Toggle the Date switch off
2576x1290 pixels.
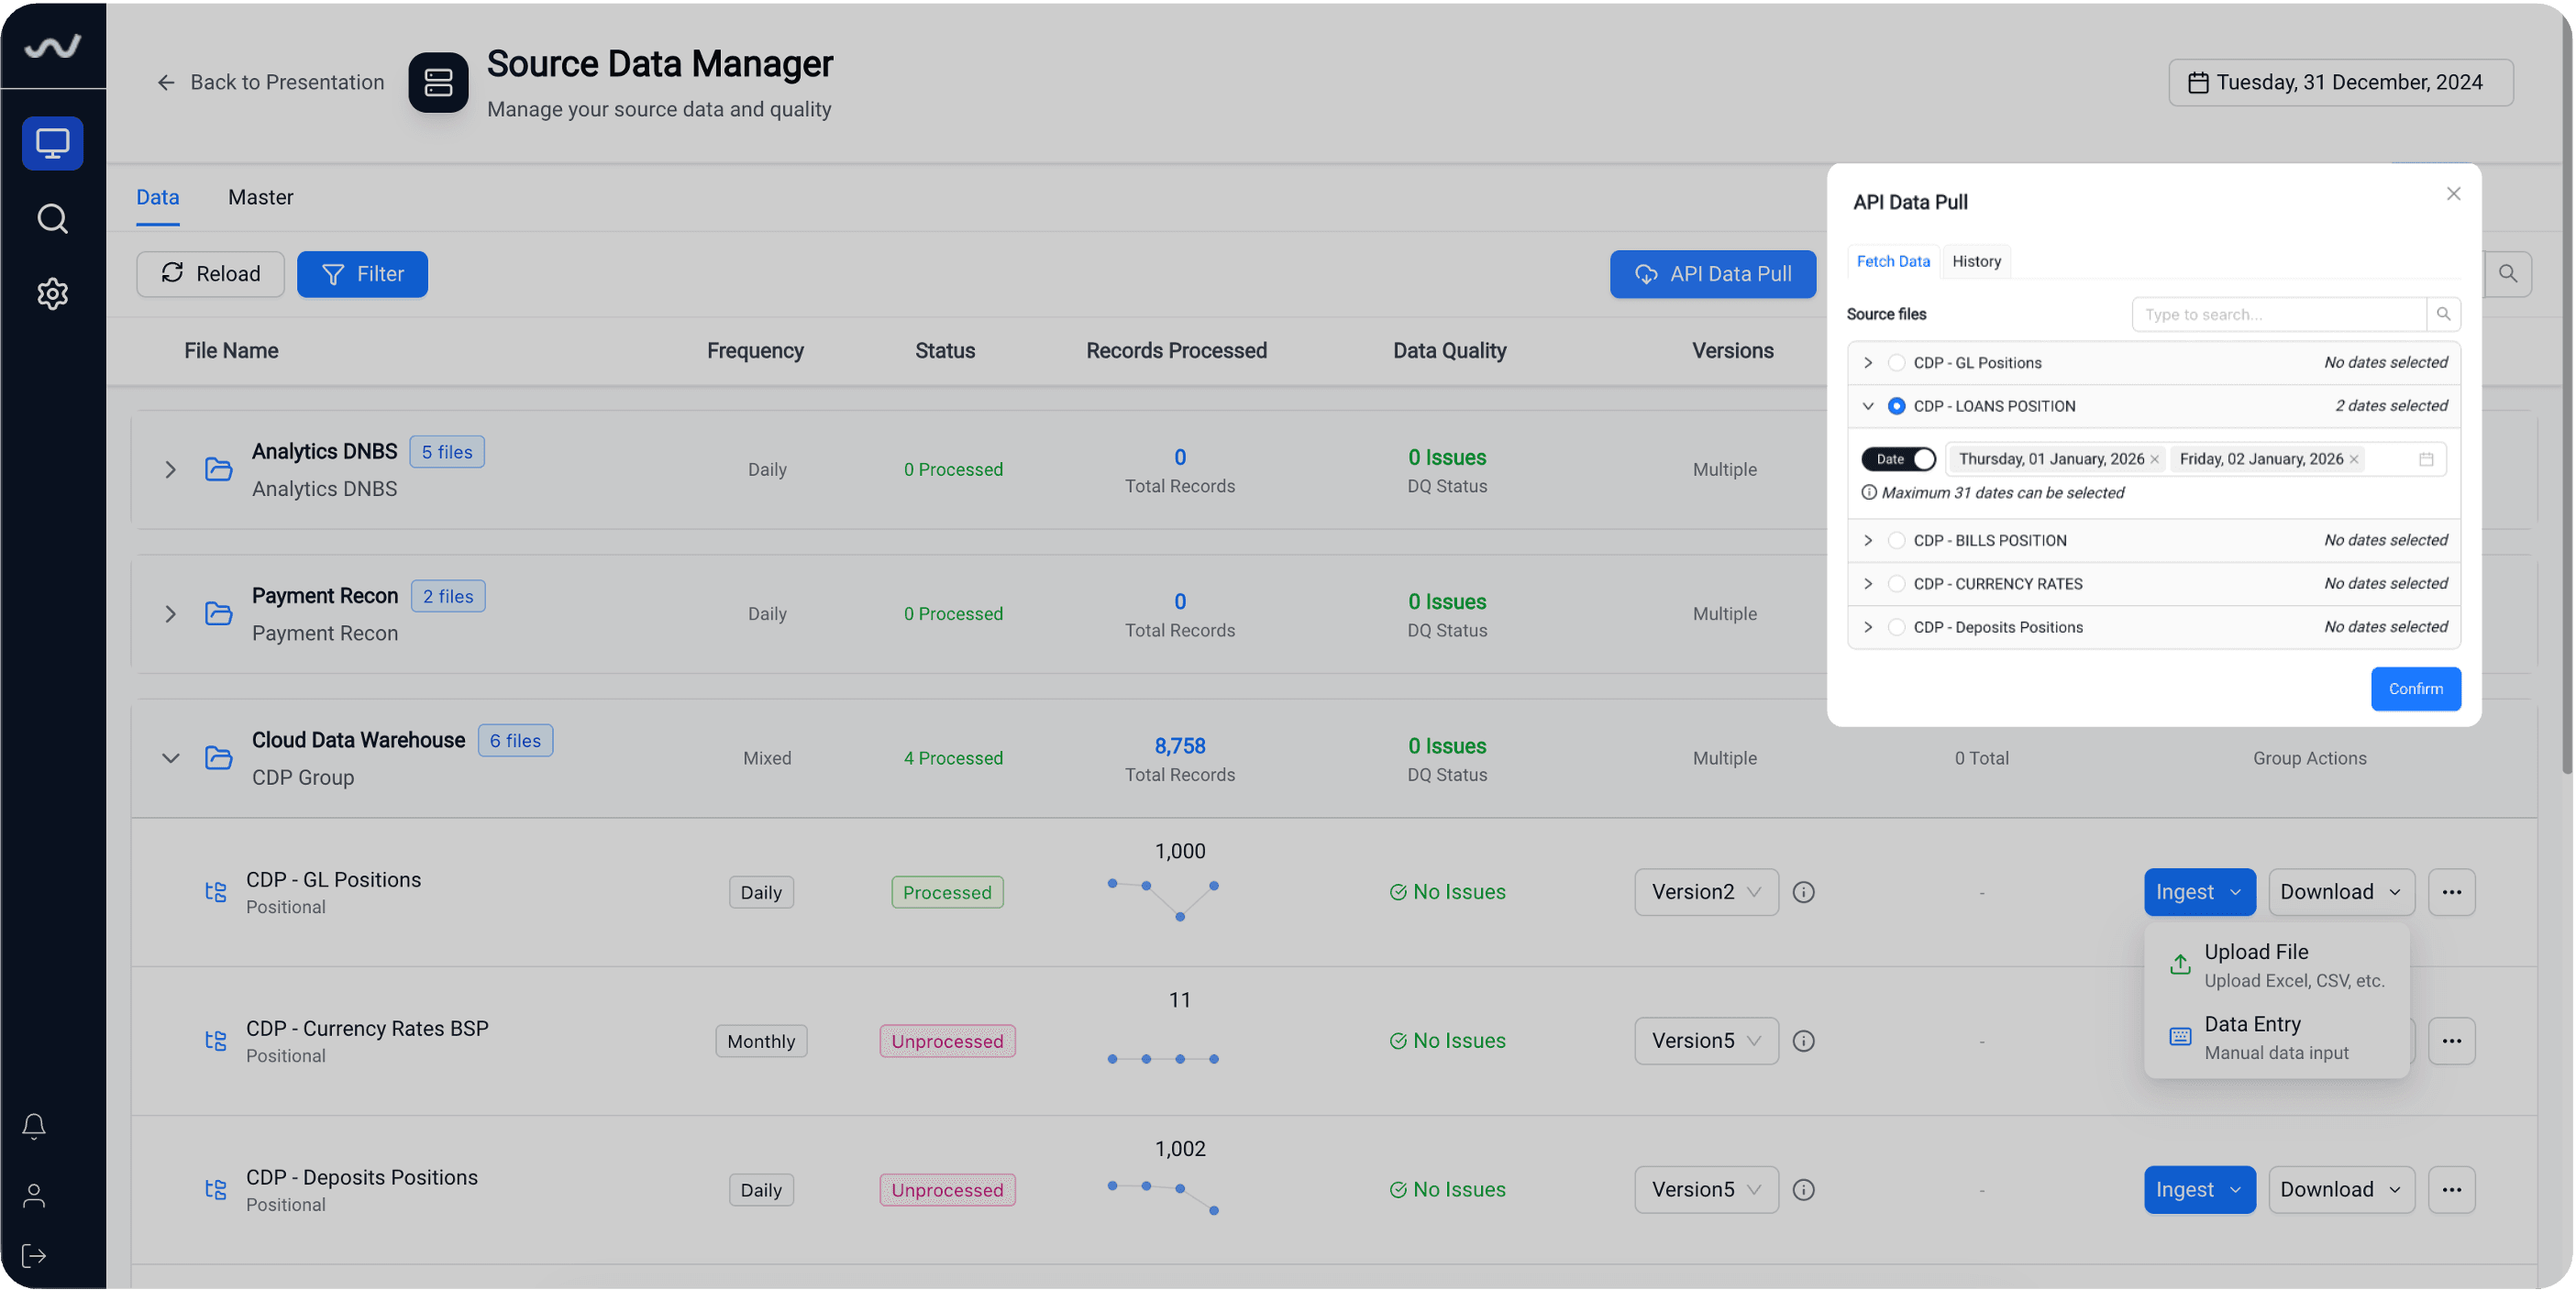(1898, 459)
